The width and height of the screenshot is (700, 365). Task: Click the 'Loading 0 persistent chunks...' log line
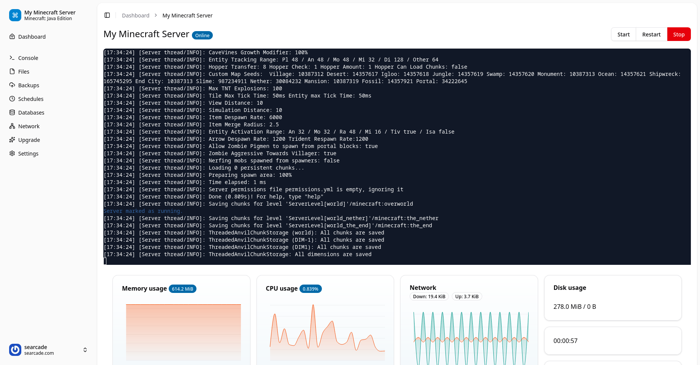point(204,168)
